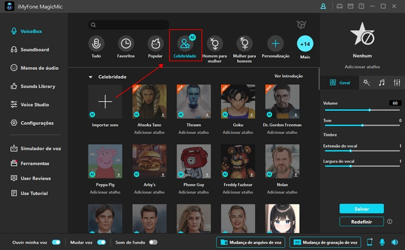This screenshot has width=405, height=250.
Task: Click the Salvar button
Action: (362, 209)
